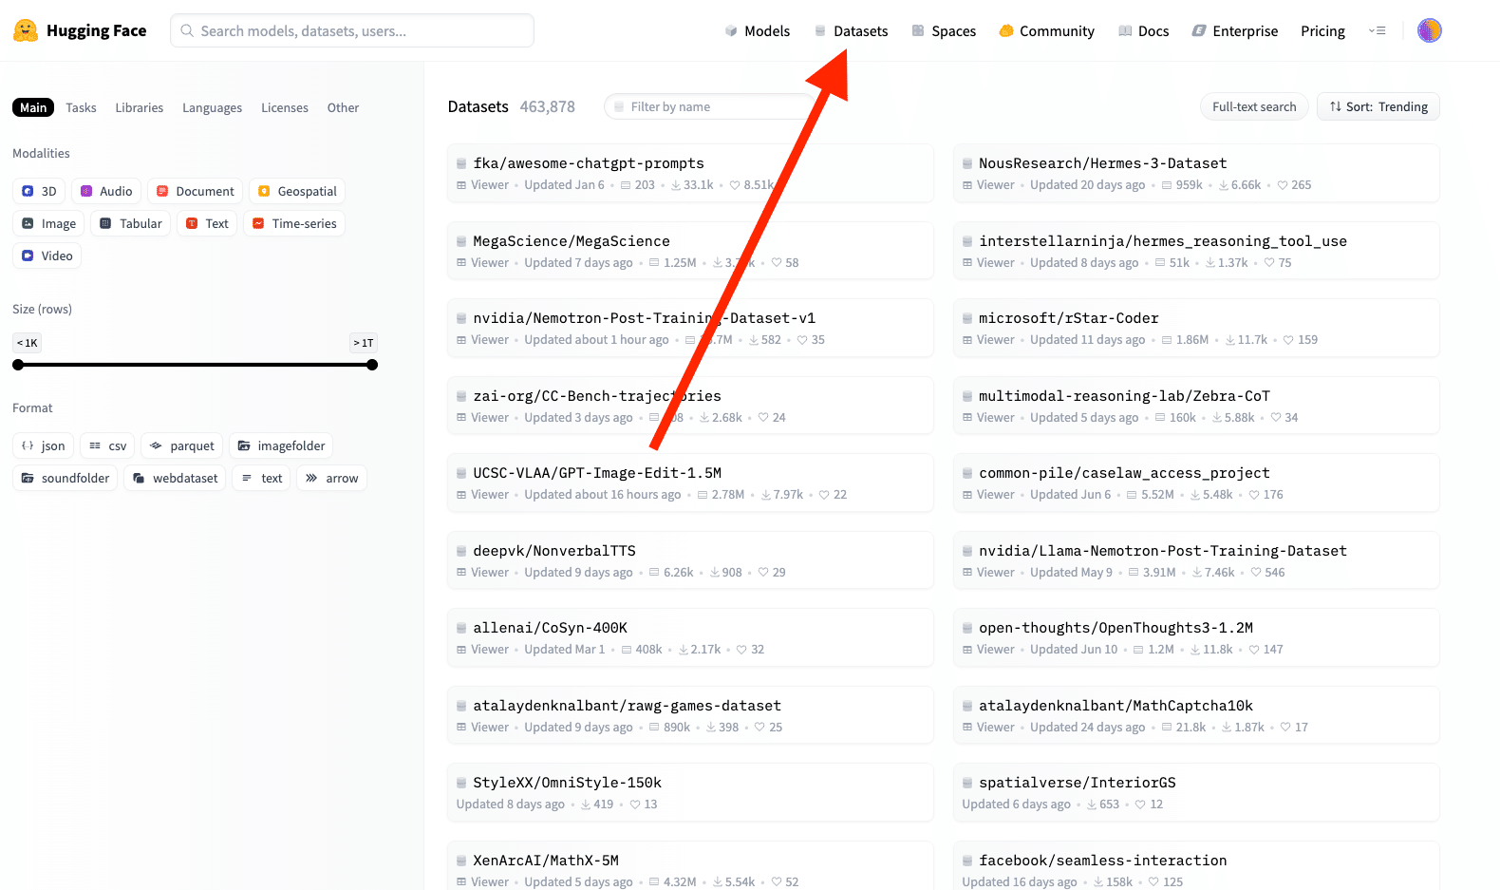Expand the navigation more-options menu
This screenshot has height=890, width=1500.
1377,31
